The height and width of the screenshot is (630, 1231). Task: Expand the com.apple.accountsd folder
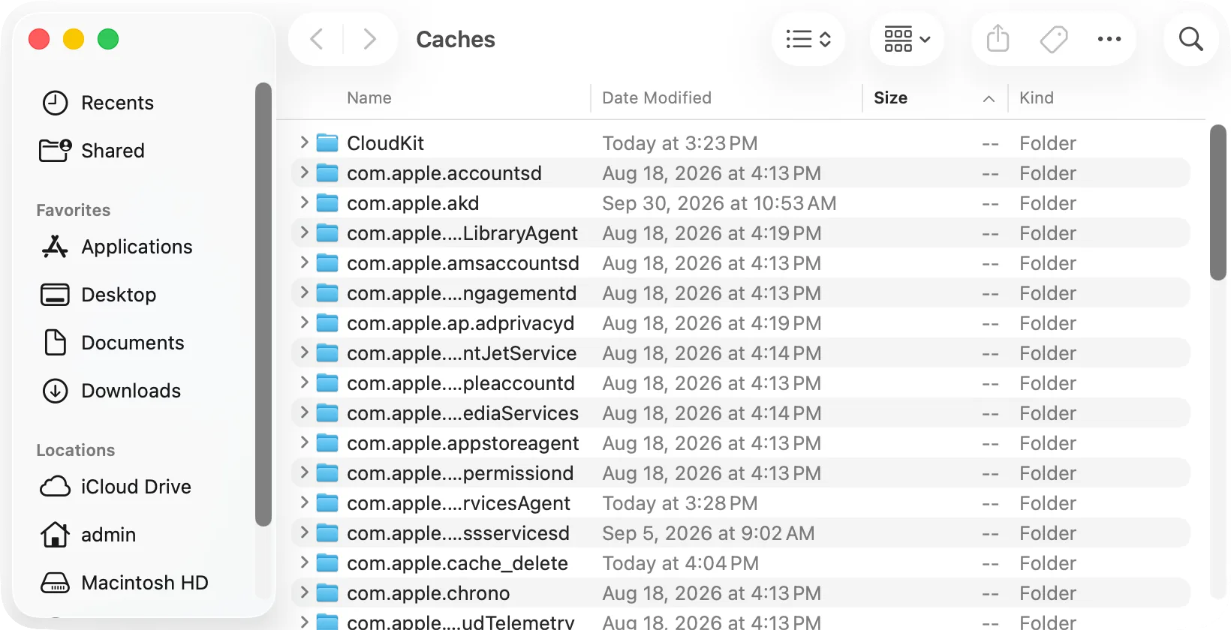tap(304, 172)
